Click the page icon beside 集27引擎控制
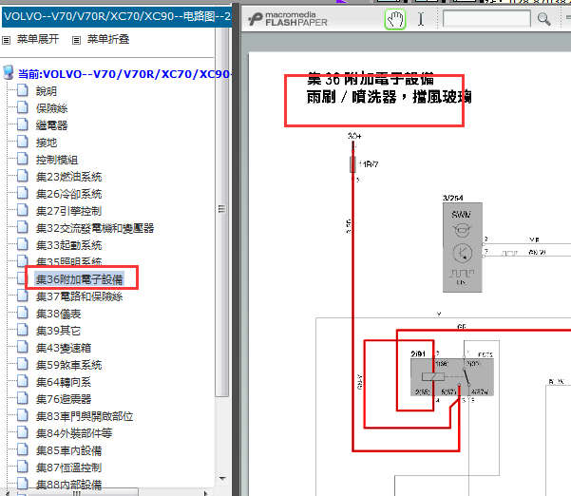 tap(23, 210)
